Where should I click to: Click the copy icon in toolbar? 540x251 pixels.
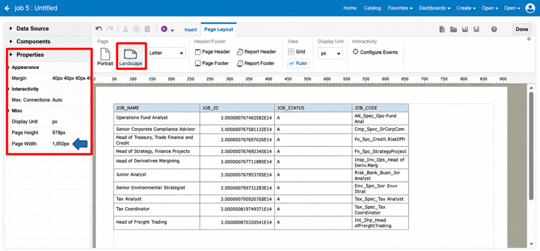(137, 29)
